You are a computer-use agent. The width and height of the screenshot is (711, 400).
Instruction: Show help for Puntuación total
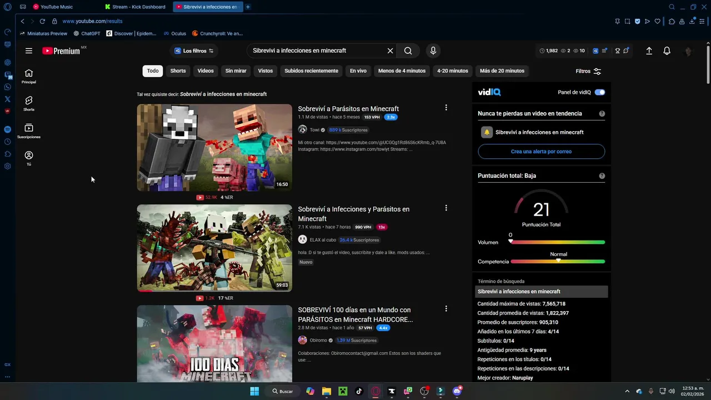(x=602, y=176)
